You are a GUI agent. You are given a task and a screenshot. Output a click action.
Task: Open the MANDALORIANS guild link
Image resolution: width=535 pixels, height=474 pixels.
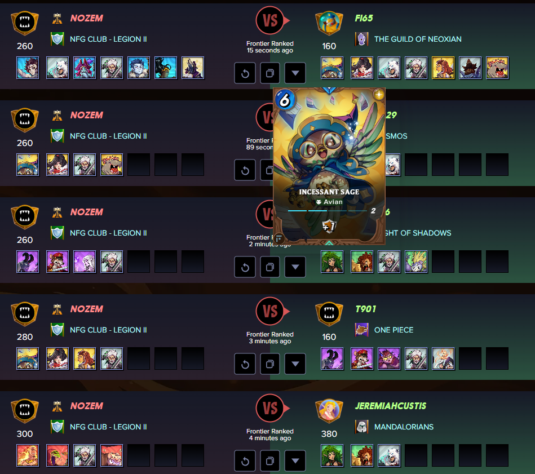pos(404,427)
